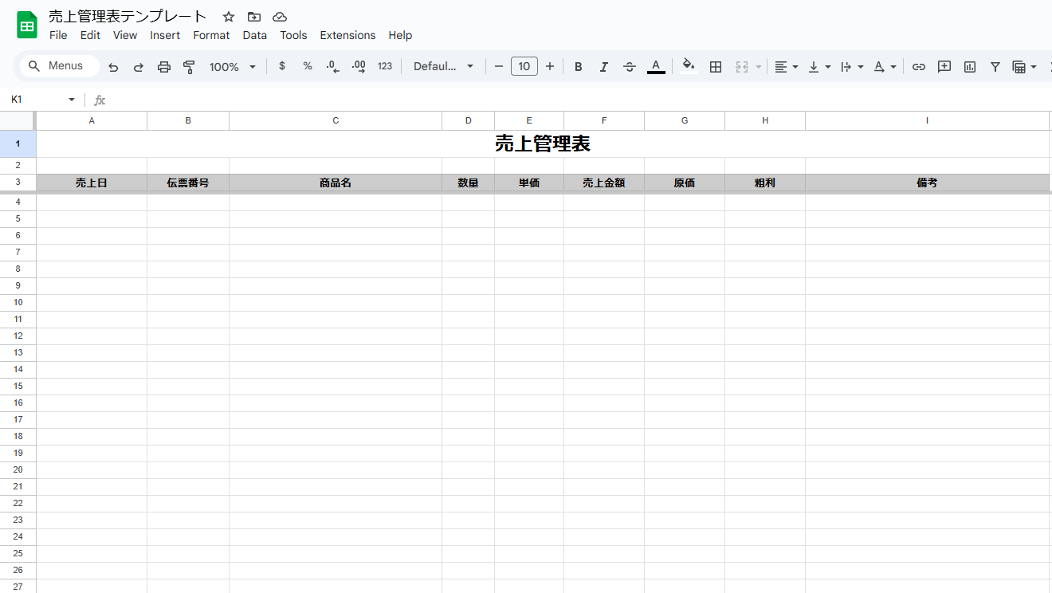This screenshot has height=593, width=1052.
Task: Increase font size with plus button
Action: (550, 67)
